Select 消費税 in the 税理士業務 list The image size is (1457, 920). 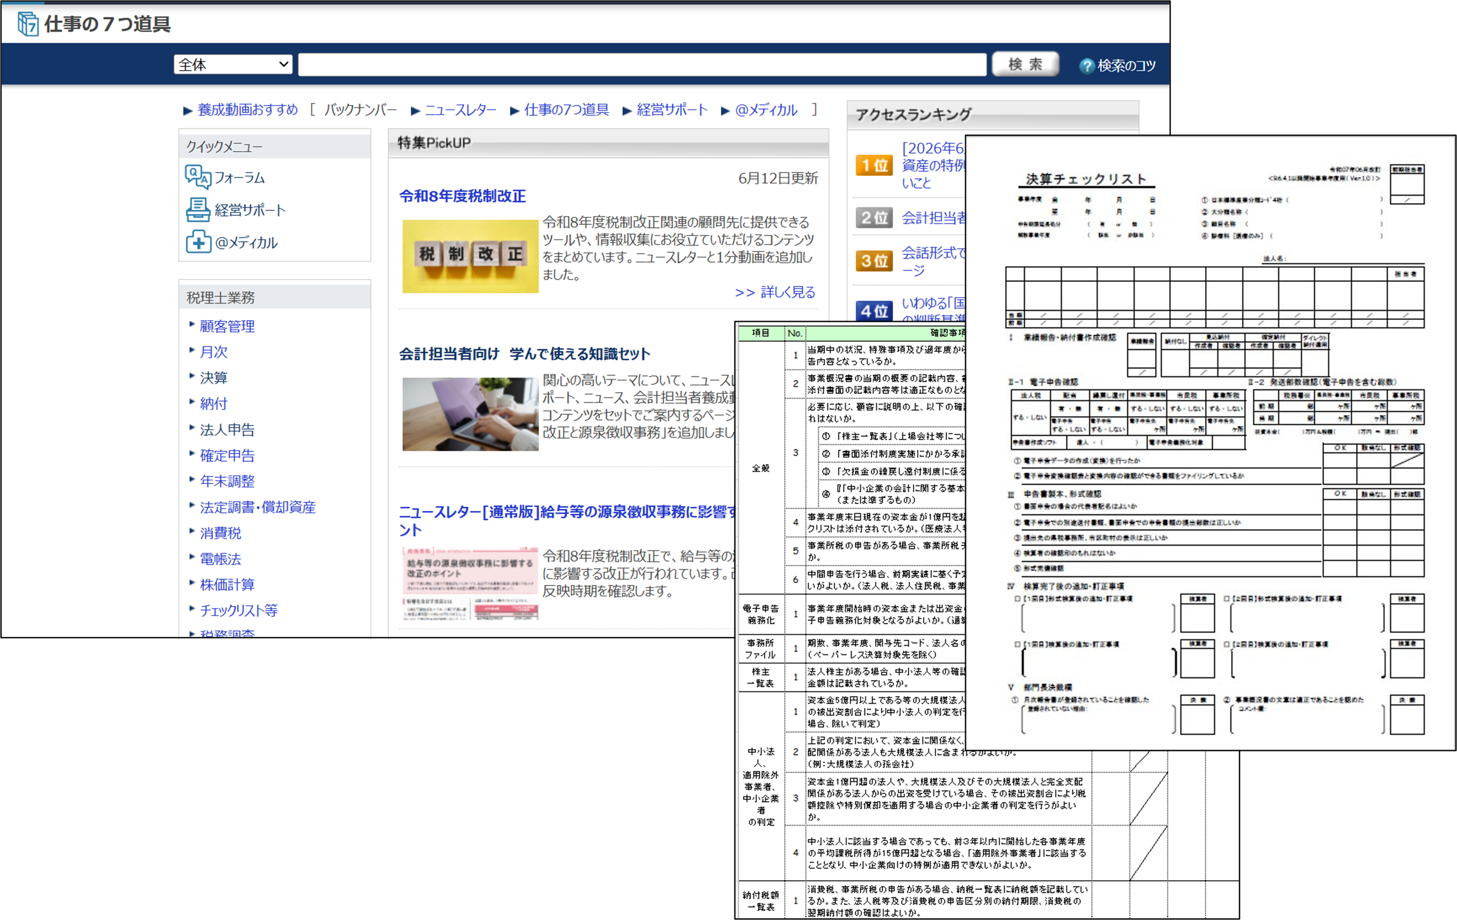pos(221,533)
